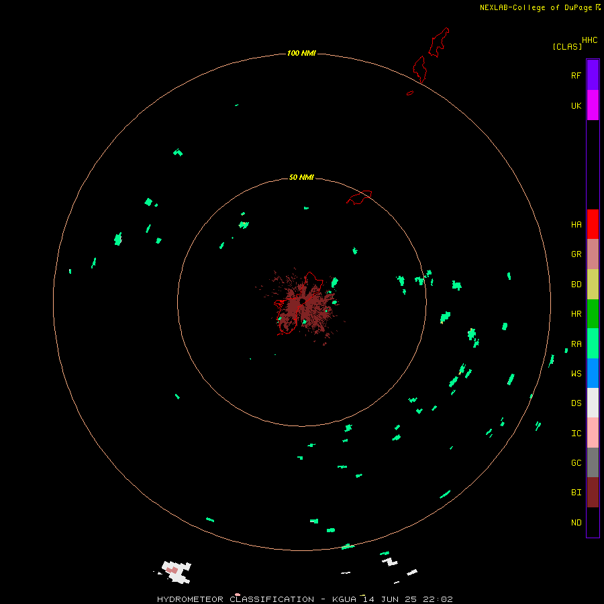Click the HA red legend swatch
This screenshot has height=604, width=604.
(x=593, y=224)
